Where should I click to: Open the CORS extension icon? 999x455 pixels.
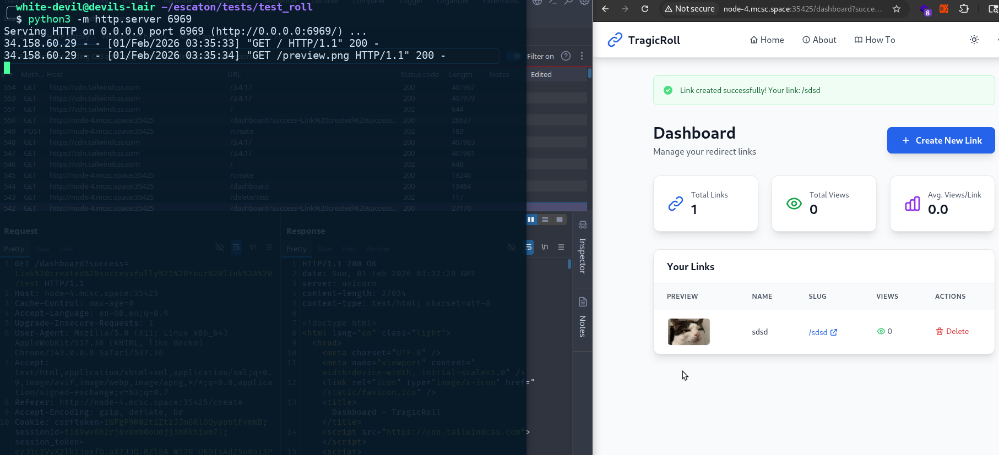pos(944,9)
